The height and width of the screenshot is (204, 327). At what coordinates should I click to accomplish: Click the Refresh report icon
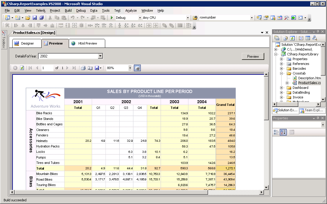click(x=22, y=68)
